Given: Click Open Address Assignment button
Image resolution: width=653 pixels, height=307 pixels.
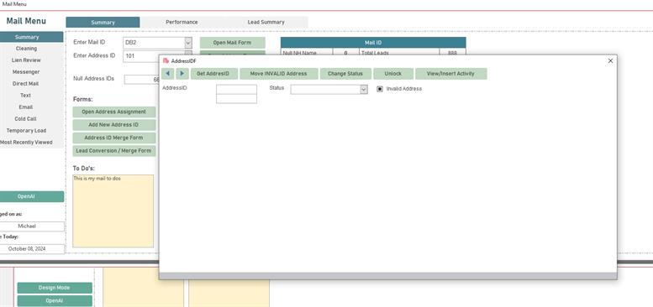Looking at the screenshot, I should [x=114, y=112].
